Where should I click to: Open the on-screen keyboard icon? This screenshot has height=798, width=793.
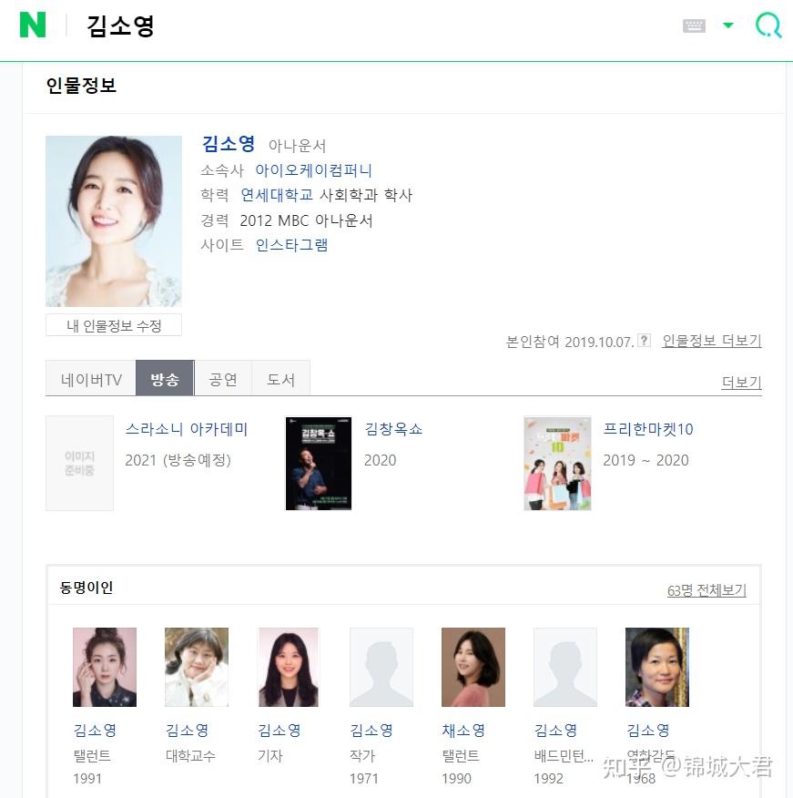pos(694,26)
